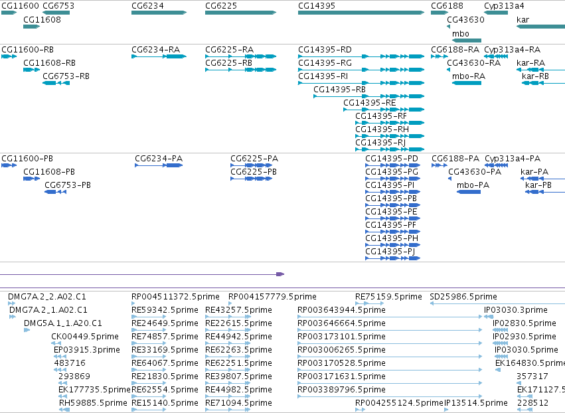Select the CG6753 gene label
The height and width of the screenshot is (413, 565).
[58, 6]
